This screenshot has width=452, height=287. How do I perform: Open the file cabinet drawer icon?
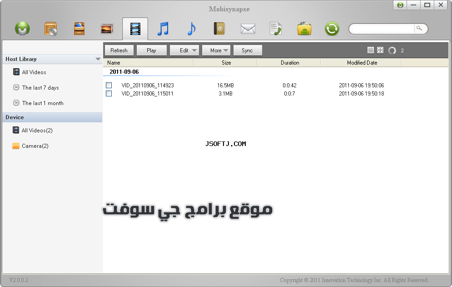coord(79,29)
